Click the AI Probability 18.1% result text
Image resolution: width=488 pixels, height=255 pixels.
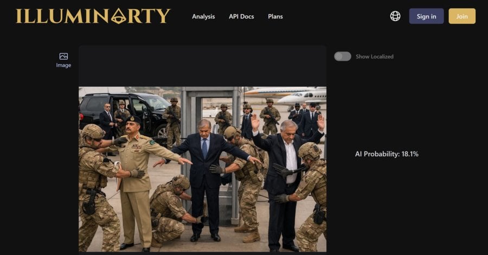[x=387, y=154]
